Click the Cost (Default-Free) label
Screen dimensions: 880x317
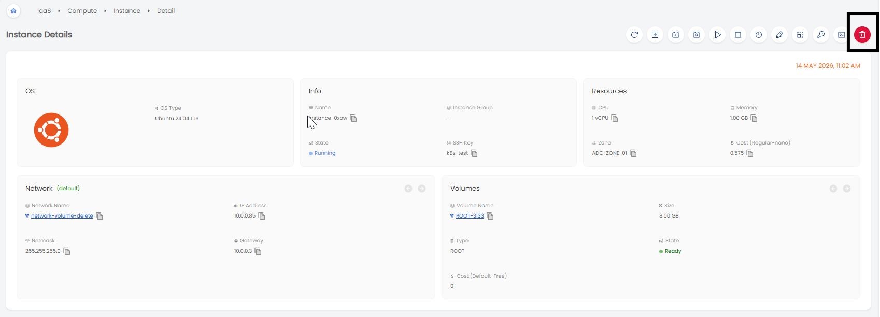click(x=481, y=276)
